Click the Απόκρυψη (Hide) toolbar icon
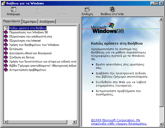 coord(13,9)
